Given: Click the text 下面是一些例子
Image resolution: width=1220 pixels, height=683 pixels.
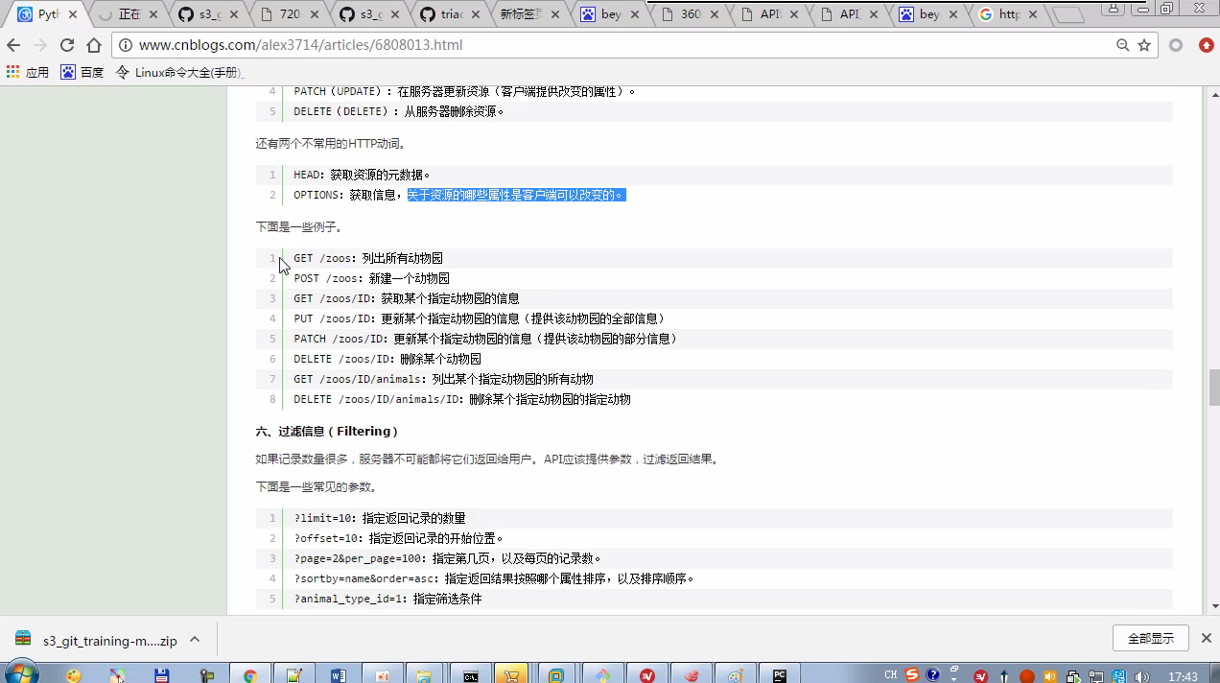Looking at the screenshot, I should (299, 227).
